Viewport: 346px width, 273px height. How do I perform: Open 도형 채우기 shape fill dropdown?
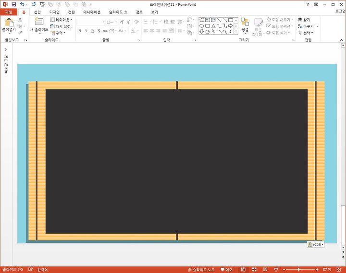click(x=280, y=20)
